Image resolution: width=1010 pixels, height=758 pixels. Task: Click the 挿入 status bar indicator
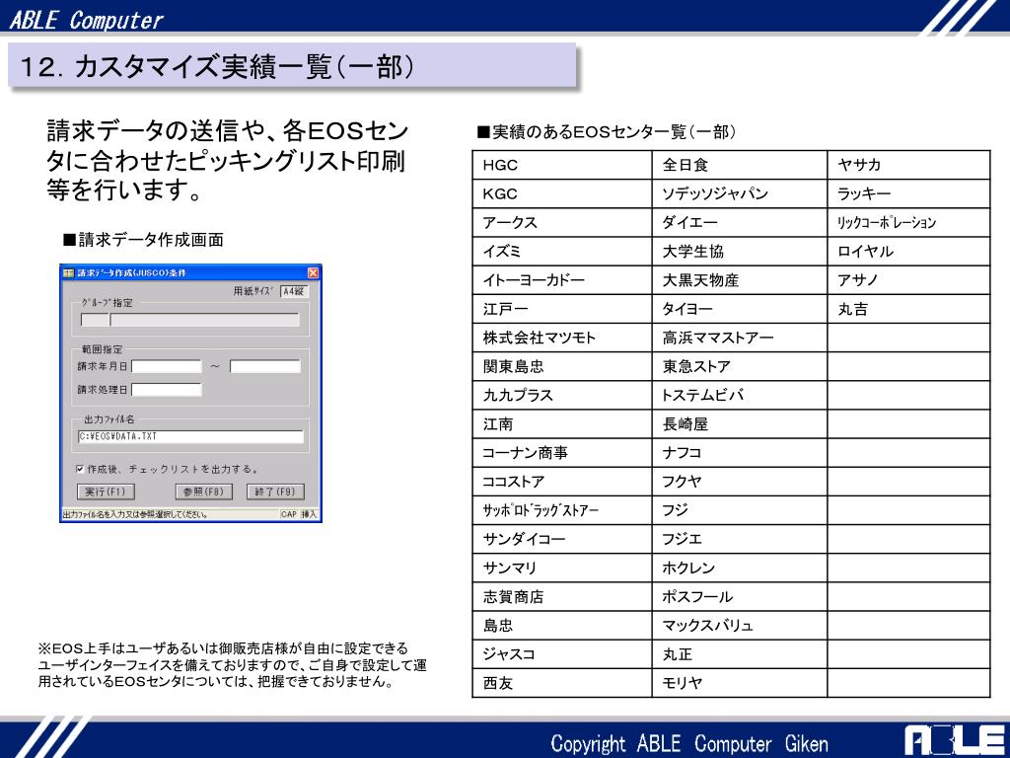click(309, 515)
